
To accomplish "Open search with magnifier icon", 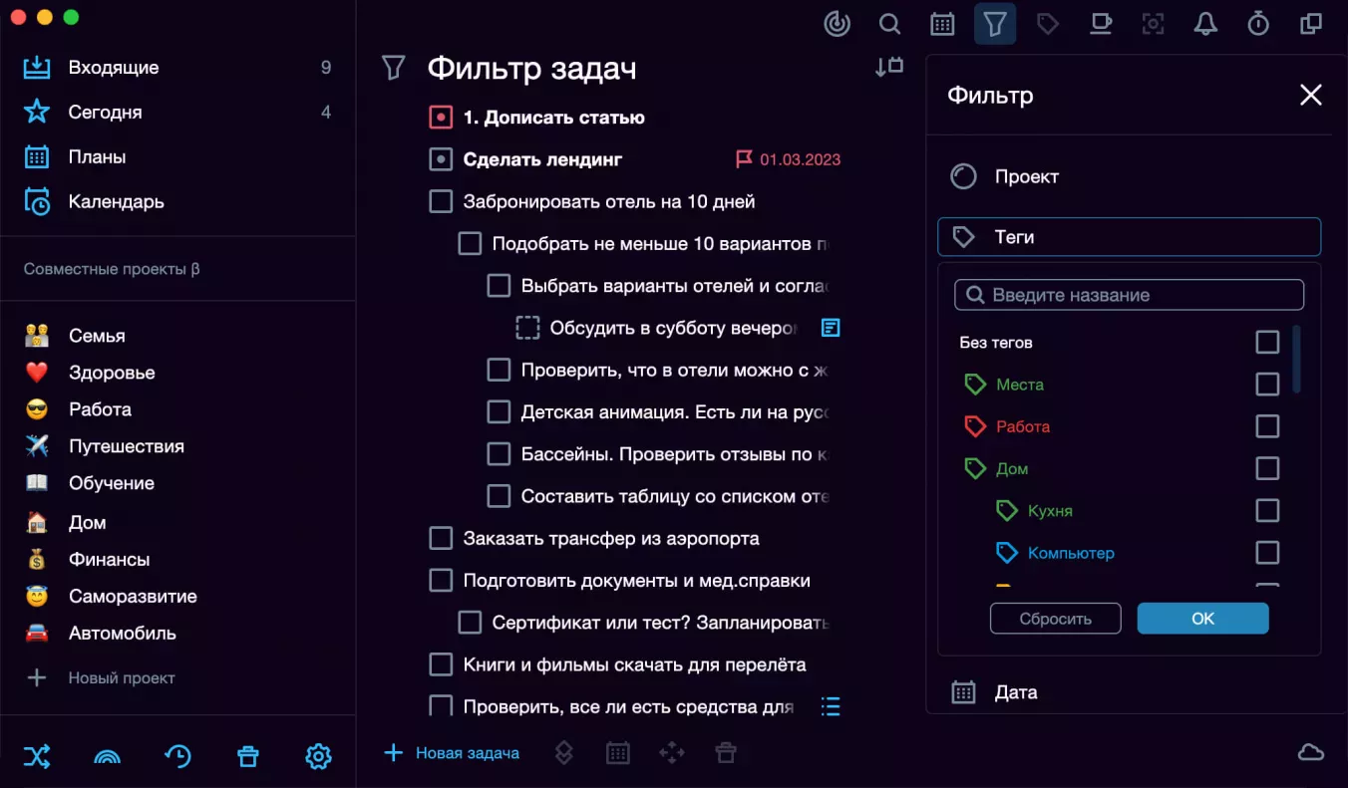I will click(889, 24).
